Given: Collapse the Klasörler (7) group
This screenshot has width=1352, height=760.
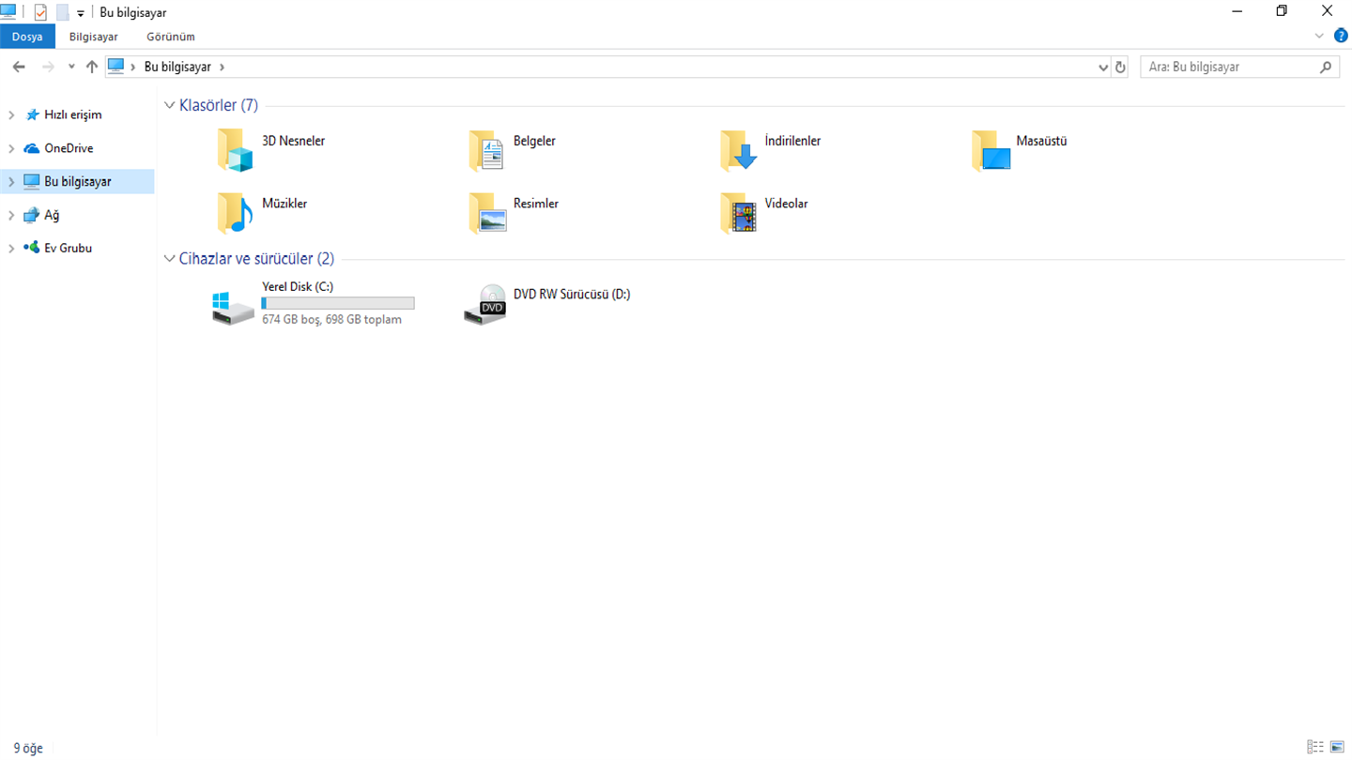Looking at the screenshot, I should pyautogui.click(x=169, y=105).
